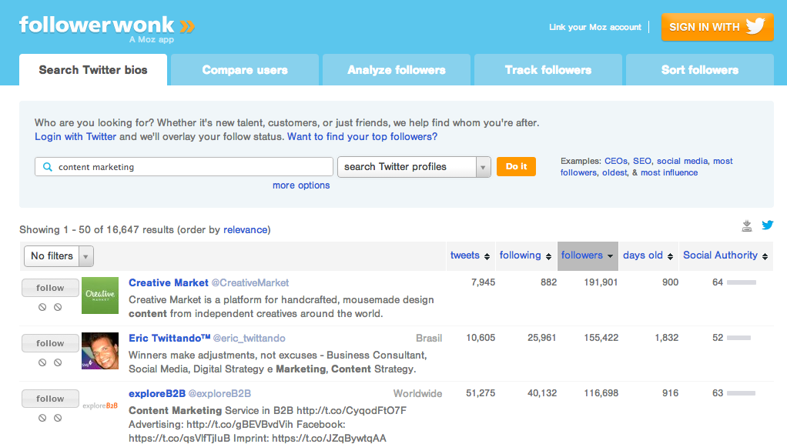Sort by following column
This screenshot has height=444, width=787.
pos(525,255)
